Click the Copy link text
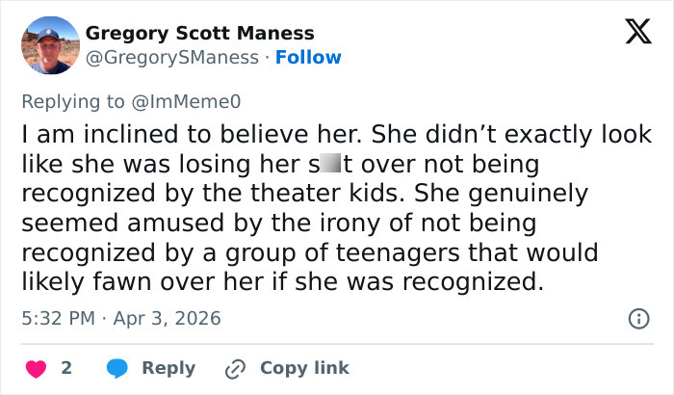 304,368
